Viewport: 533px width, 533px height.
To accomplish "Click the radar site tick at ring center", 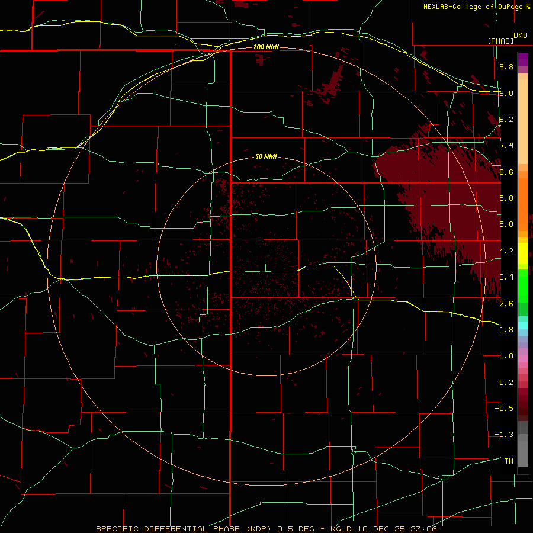I will [x=265, y=268].
